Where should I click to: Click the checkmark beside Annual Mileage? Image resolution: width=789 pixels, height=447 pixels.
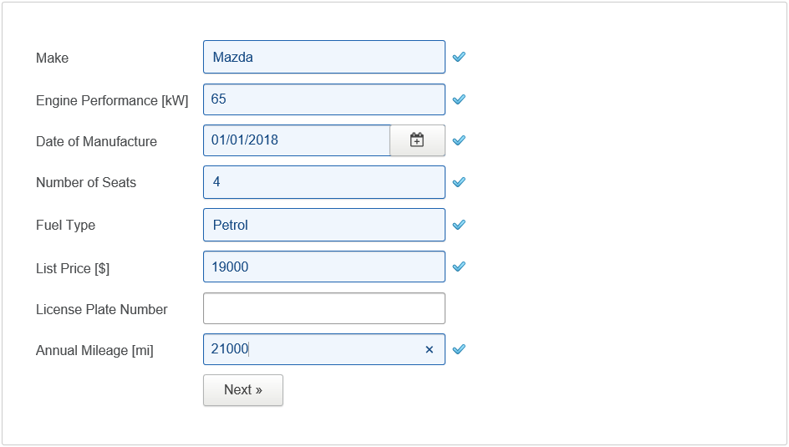(x=459, y=350)
